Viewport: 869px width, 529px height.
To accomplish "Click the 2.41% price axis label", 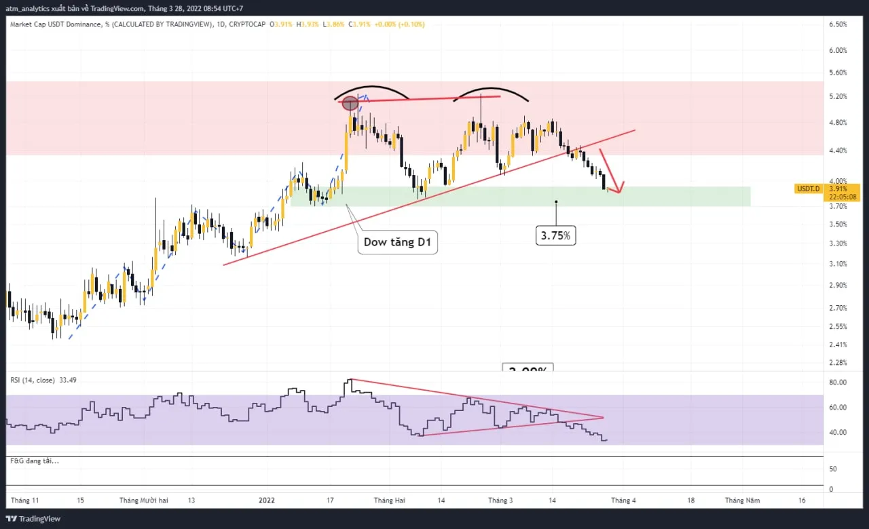I will point(838,345).
